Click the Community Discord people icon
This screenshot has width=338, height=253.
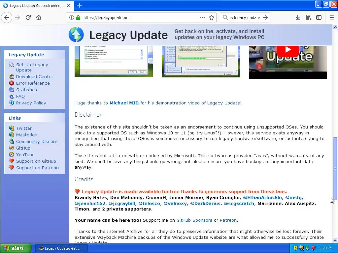[x=12, y=141]
